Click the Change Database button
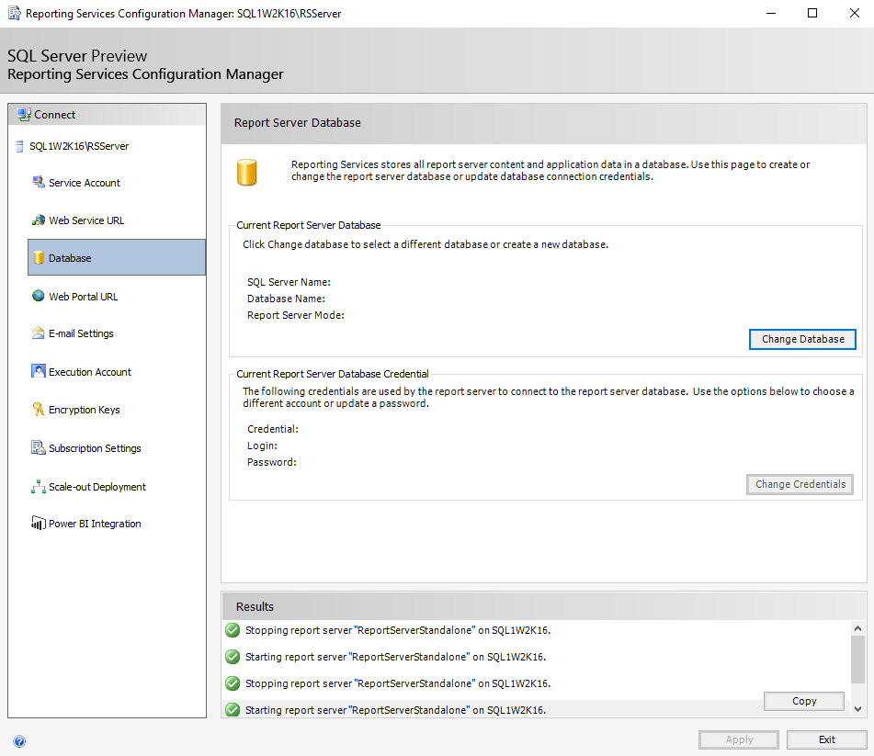This screenshot has width=874, height=756. [x=802, y=339]
